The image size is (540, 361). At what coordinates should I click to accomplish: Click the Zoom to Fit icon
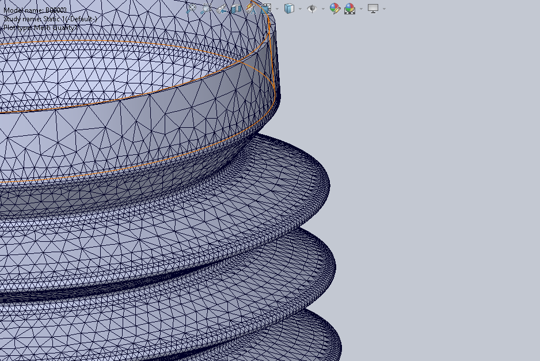tap(192, 9)
